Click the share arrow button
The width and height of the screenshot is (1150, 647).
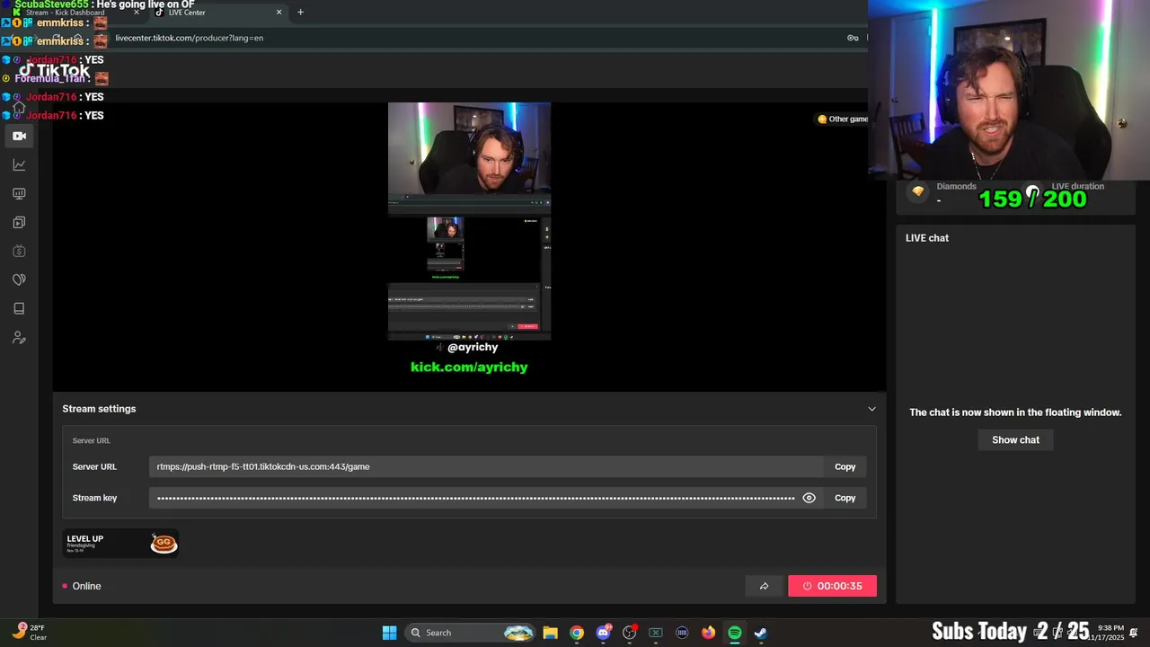click(x=764, y=586)
